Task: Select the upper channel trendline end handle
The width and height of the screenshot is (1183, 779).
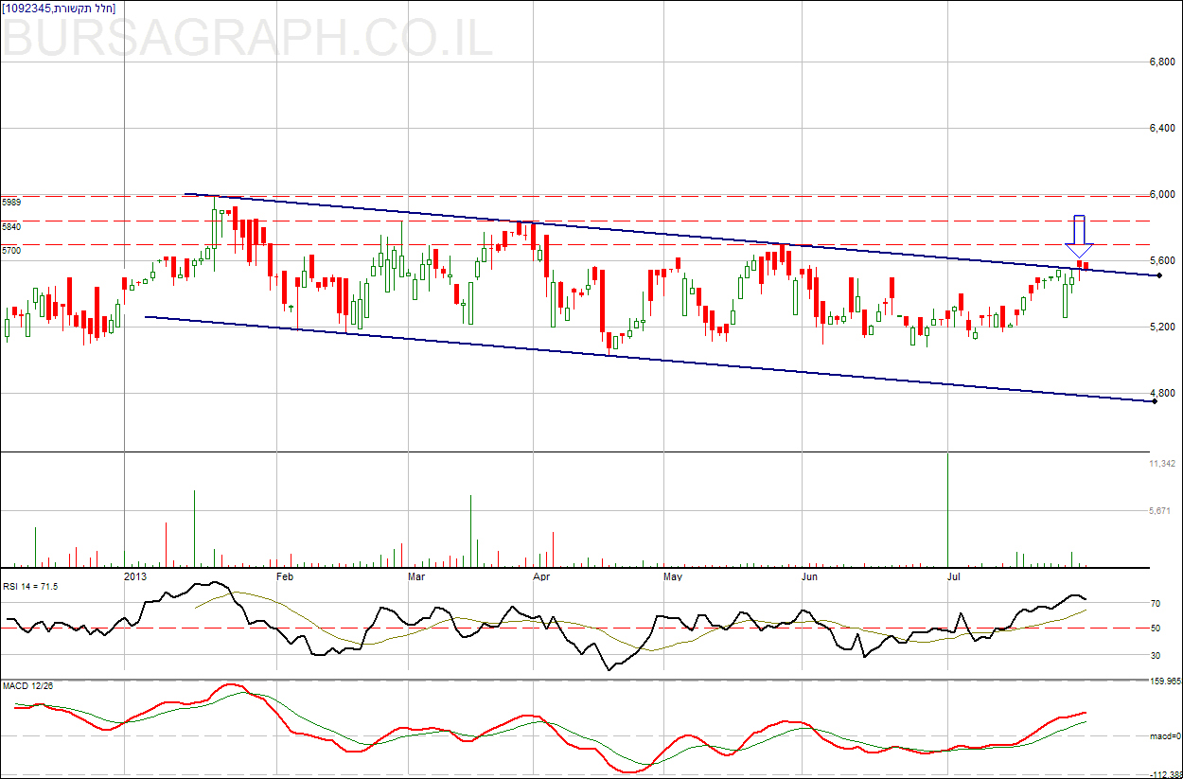Action: pos(1158,275)
